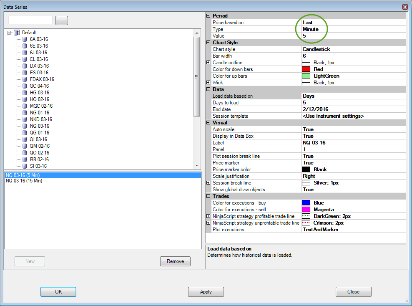Click the LightGreen up bars color swatch
The height and width of the screenshot is (306, 412).
(306, 76)
